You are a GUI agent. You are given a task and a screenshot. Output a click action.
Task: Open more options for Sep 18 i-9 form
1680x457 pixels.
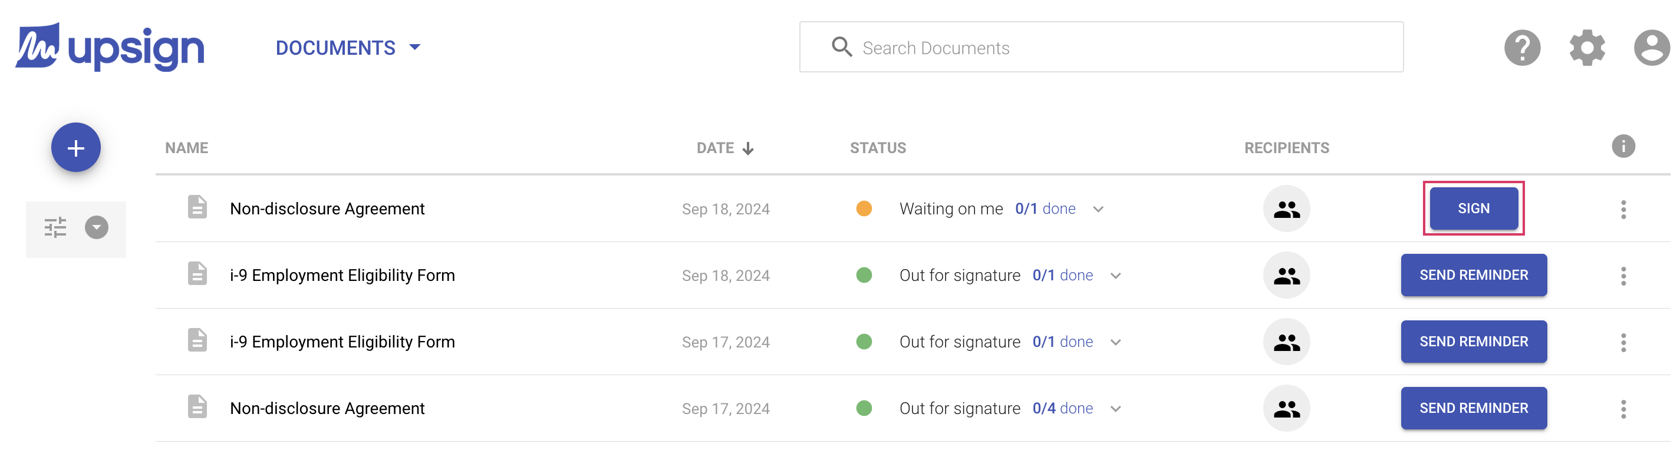click(x=1623, y=276)
